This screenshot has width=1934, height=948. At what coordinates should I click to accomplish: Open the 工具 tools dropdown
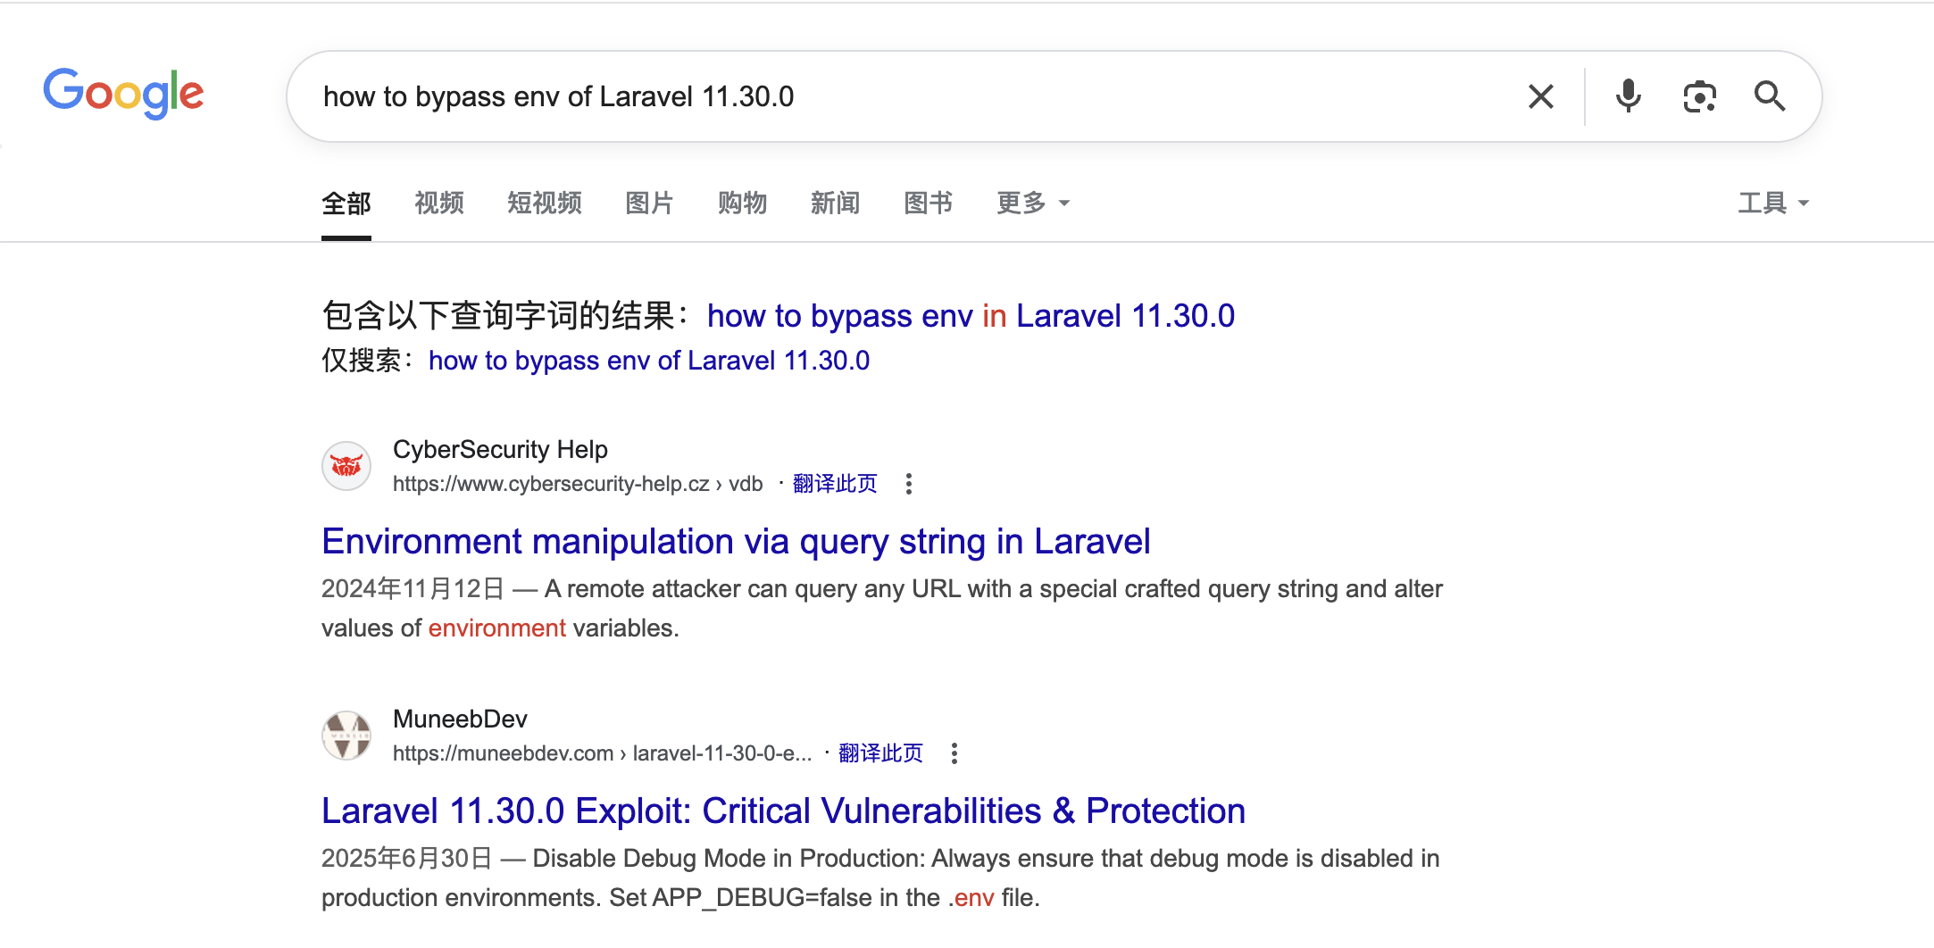click(x=1772, y=204)
